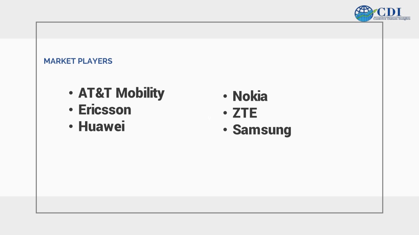Click the gray band above MARKET PLAYERS

209,31
